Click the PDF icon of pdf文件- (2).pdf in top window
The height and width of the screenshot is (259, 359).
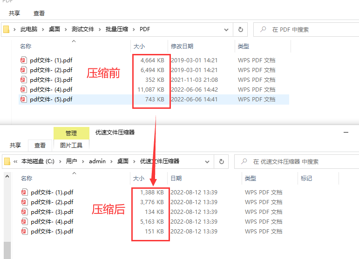click(23, 70)
